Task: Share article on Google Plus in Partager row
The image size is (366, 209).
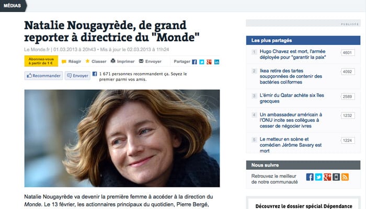Action: [209, 62]
